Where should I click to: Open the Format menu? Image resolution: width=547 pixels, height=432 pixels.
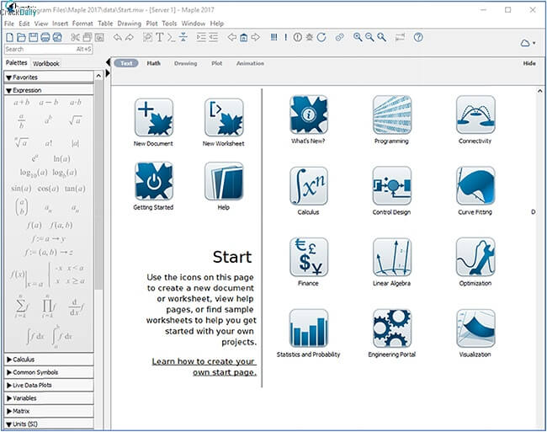coord(82,24)
